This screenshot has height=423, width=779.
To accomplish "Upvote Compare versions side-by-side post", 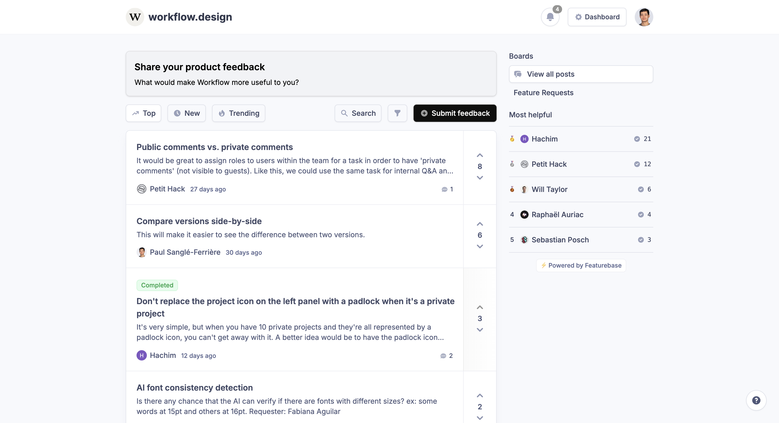I will (x=480, y=224).
